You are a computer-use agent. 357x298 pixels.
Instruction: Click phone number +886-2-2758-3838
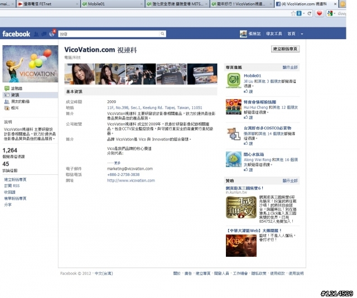click(x=123, y=174)
